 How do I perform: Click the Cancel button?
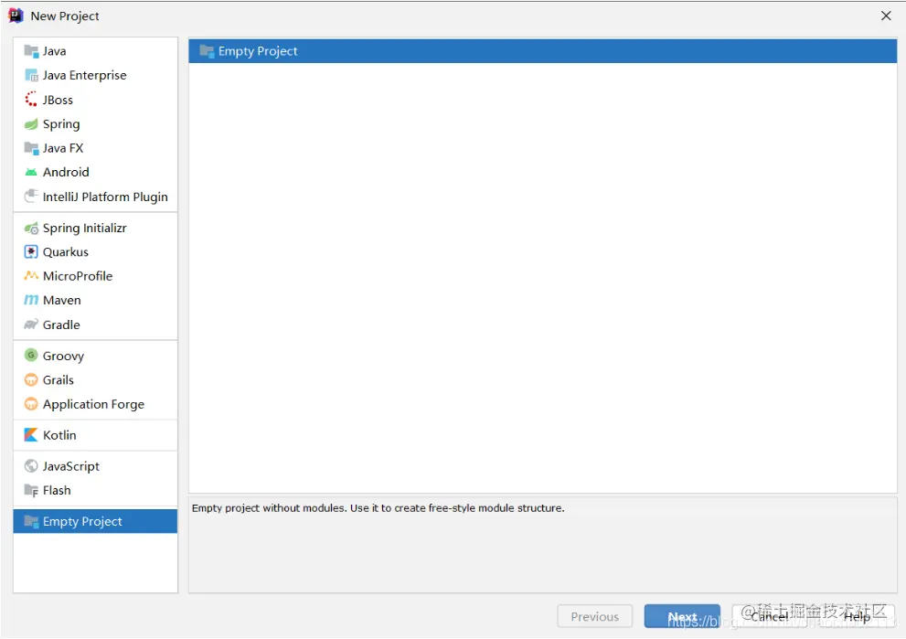pos(769,616)
